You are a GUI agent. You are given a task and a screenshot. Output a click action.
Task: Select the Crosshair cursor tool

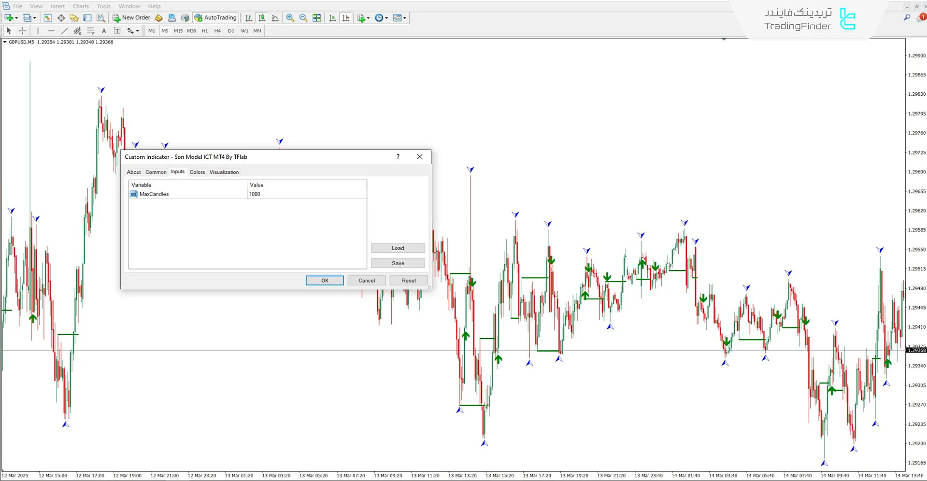point(22,31)
